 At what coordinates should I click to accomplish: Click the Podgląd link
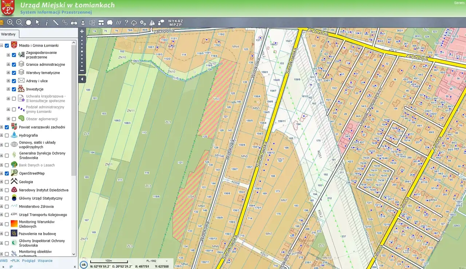29,261
